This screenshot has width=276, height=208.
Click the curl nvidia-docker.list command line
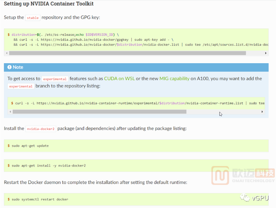141,45
